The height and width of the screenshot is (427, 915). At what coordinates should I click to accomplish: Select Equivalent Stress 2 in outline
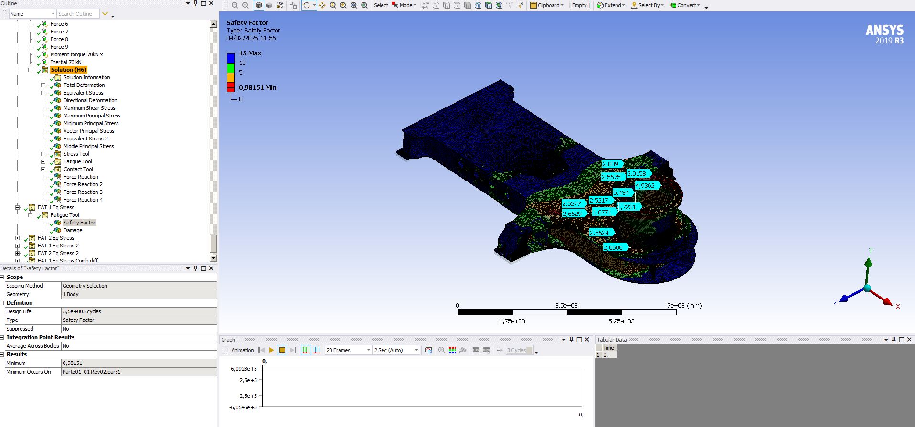(x=85, y=139)
